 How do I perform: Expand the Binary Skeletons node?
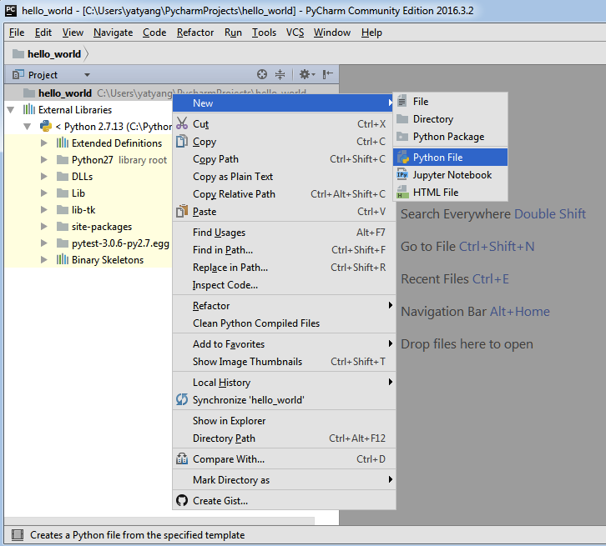click(44, 260)
